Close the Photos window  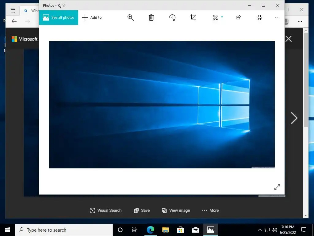click(x=277, y=6)
